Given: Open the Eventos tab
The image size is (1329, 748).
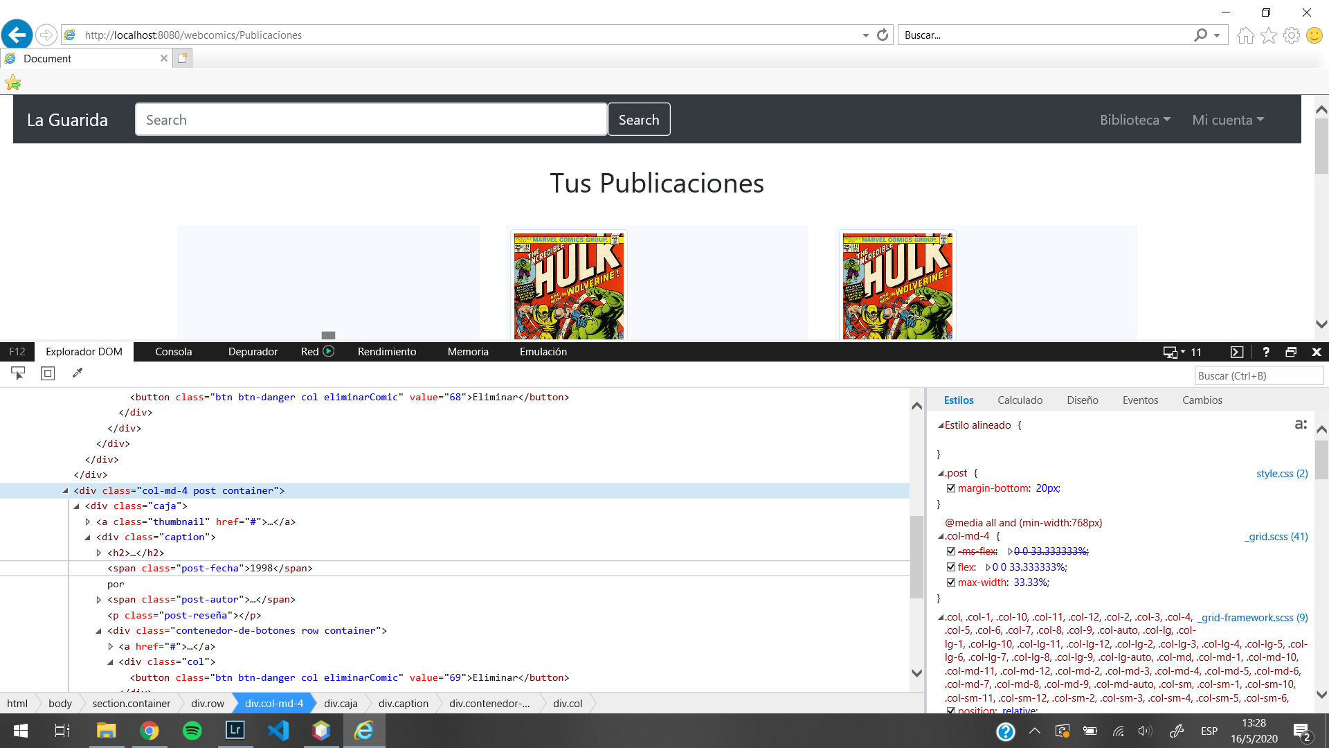Looking at the screenshot, I should pos(1140,400).
